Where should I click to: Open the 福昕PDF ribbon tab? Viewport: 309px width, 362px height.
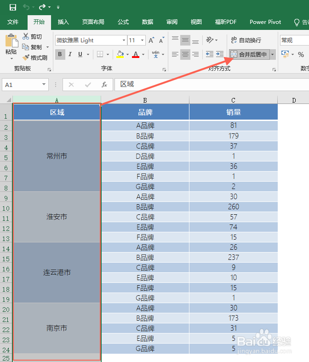(226, 22)
